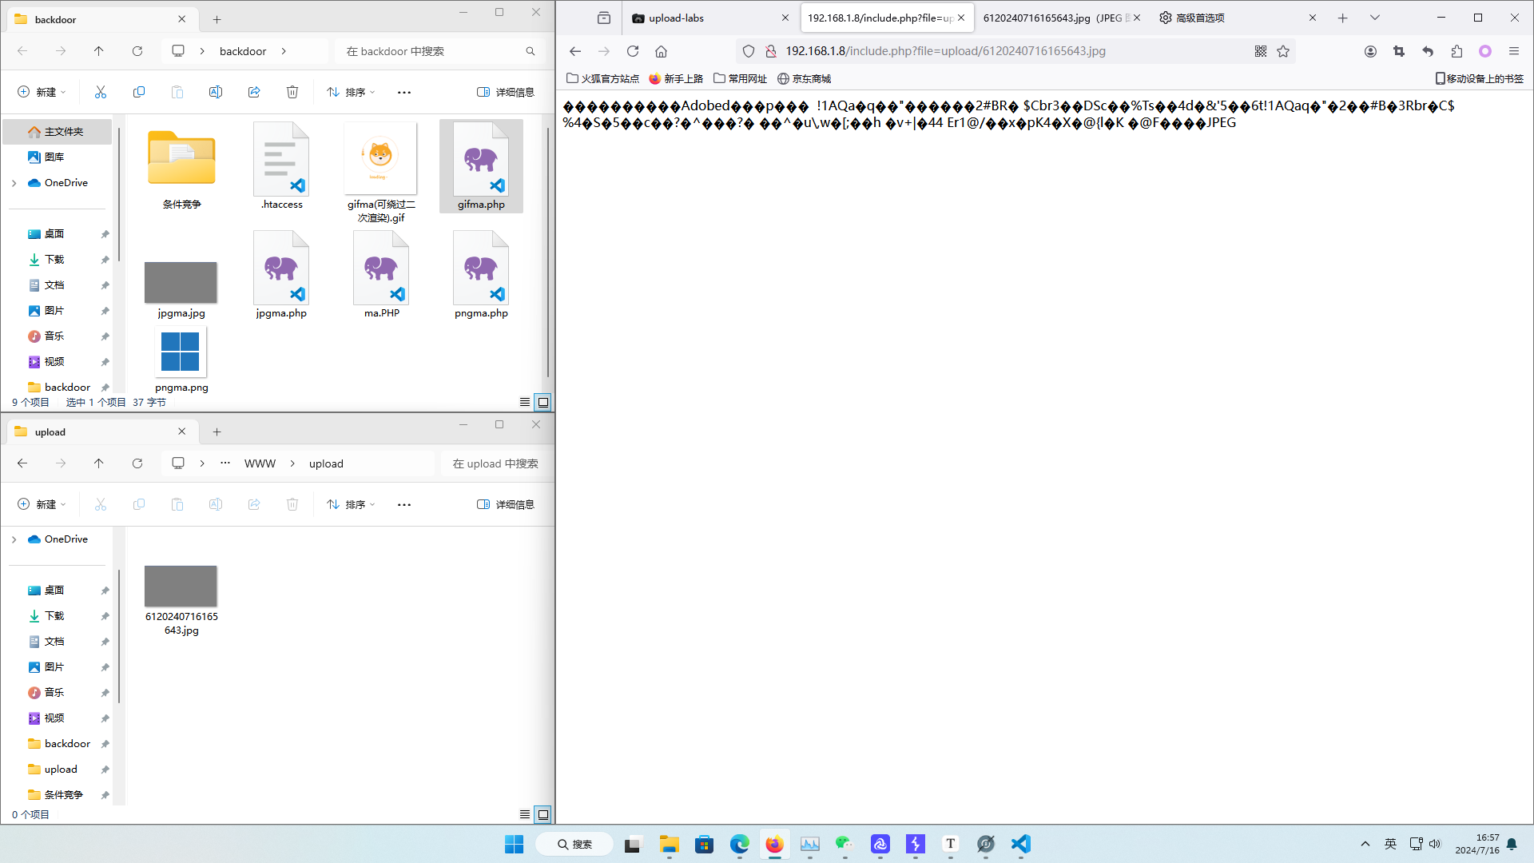Switch backdoor window to large thumbnails view
This screenshot has width=1534, height=863.
coord(543,402)
